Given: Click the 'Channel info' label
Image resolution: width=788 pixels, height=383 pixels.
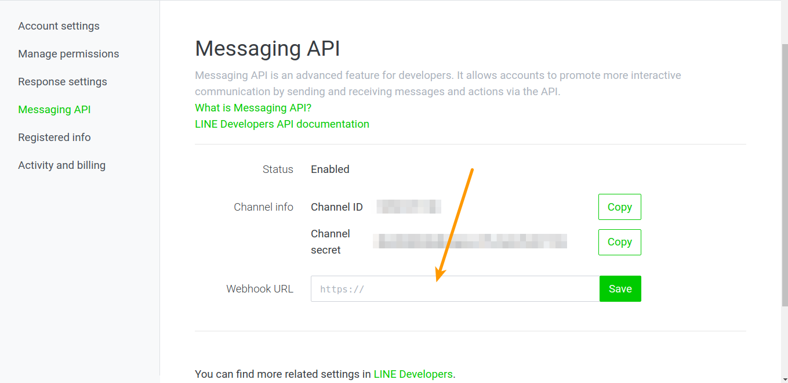Looking at the screenshot, I should [263, 207].
